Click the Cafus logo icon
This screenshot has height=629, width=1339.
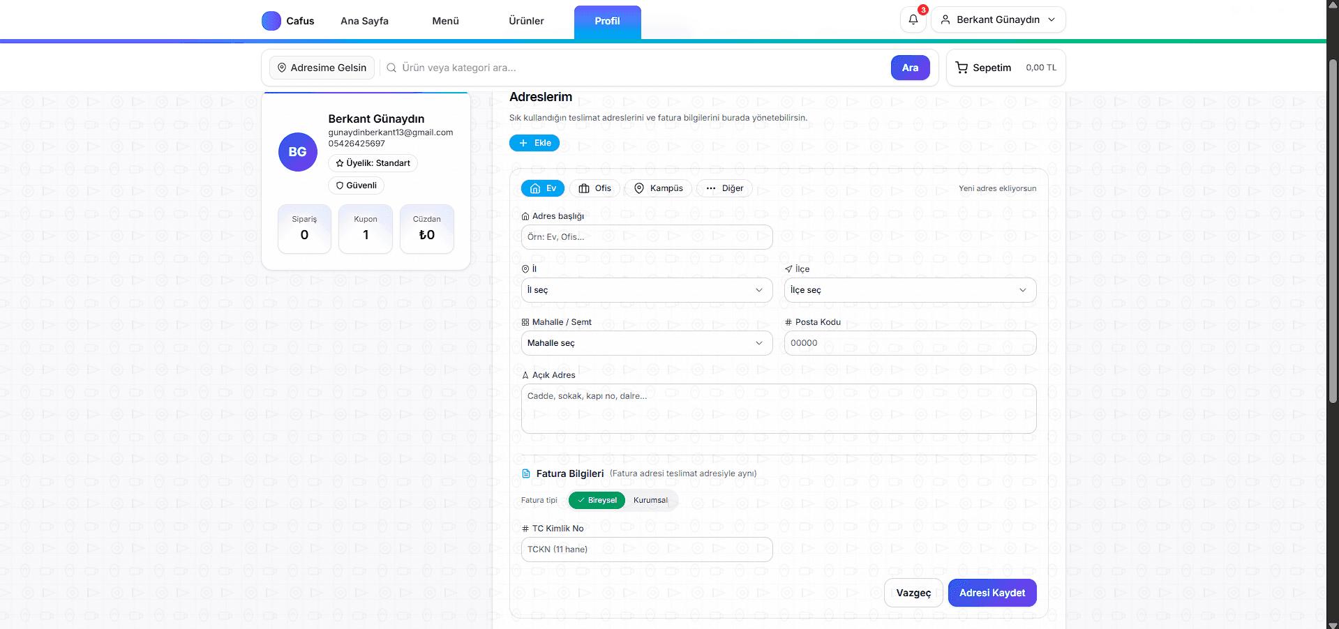tap(271, 21)
